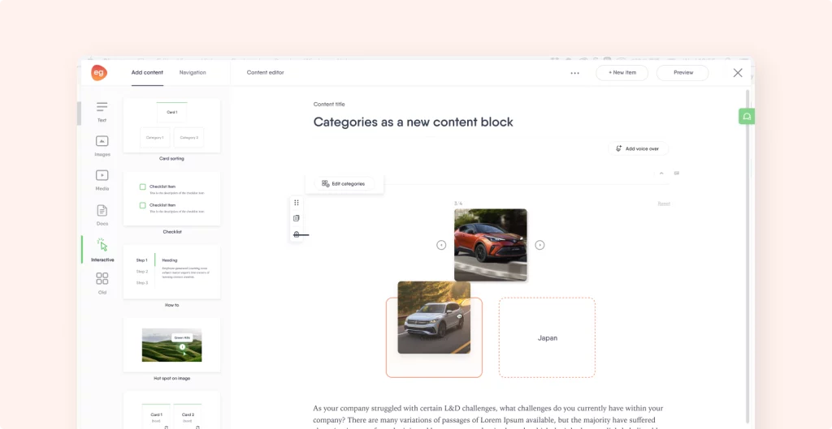Collapse the categories block with chevron
The width and height of the screenshot is (832, 429).
[661, 174]
